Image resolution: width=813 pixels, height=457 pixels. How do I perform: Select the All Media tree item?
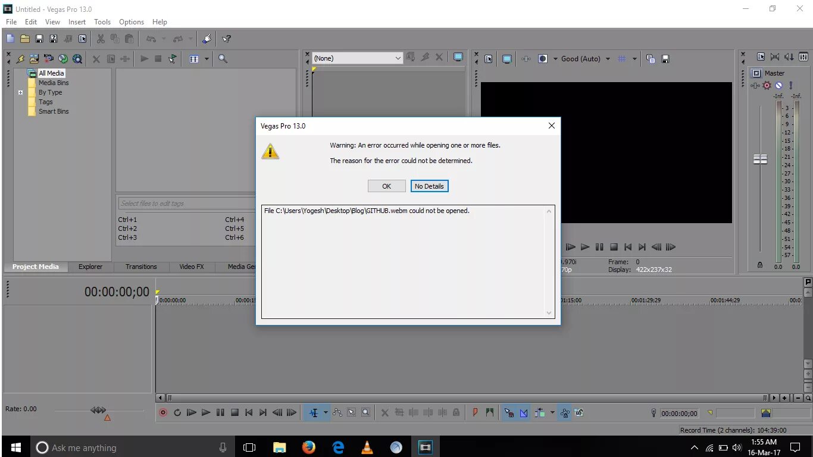point(51,73)
